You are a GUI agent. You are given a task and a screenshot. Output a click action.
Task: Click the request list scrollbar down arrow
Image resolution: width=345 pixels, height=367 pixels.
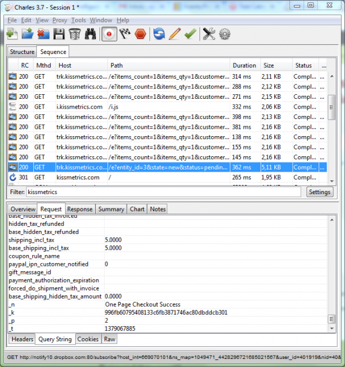click(x=332, y=181)
